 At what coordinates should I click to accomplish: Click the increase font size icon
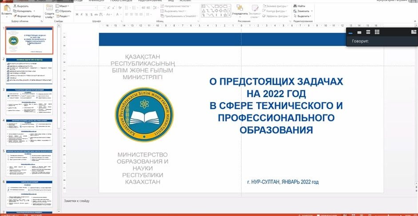coord(108,8)
